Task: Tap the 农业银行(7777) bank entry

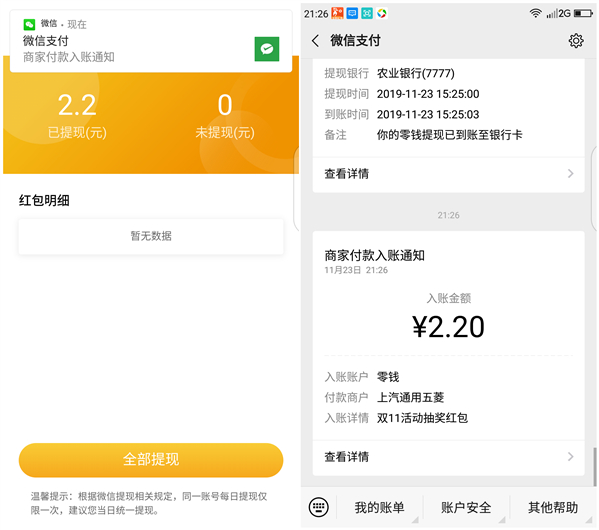Action: tap(416, 73)
